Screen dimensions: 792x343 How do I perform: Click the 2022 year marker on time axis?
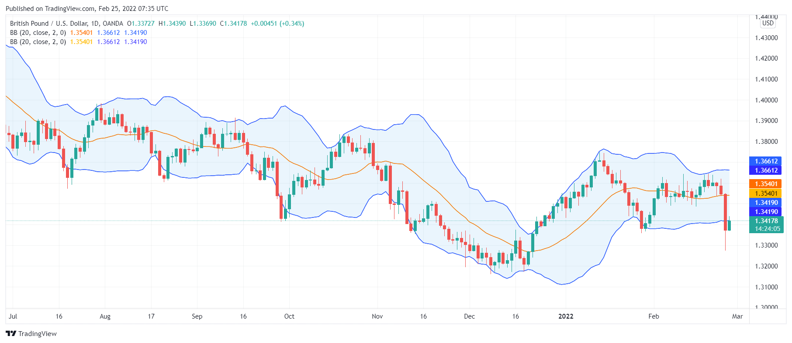tap(566, 316)
